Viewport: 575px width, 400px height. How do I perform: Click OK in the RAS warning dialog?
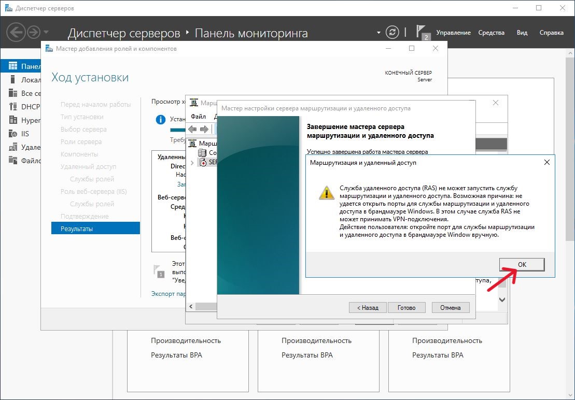(x=522, y=264)
